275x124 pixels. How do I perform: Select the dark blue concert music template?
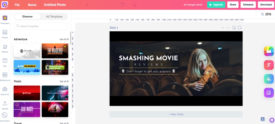[x=55, y=93]
